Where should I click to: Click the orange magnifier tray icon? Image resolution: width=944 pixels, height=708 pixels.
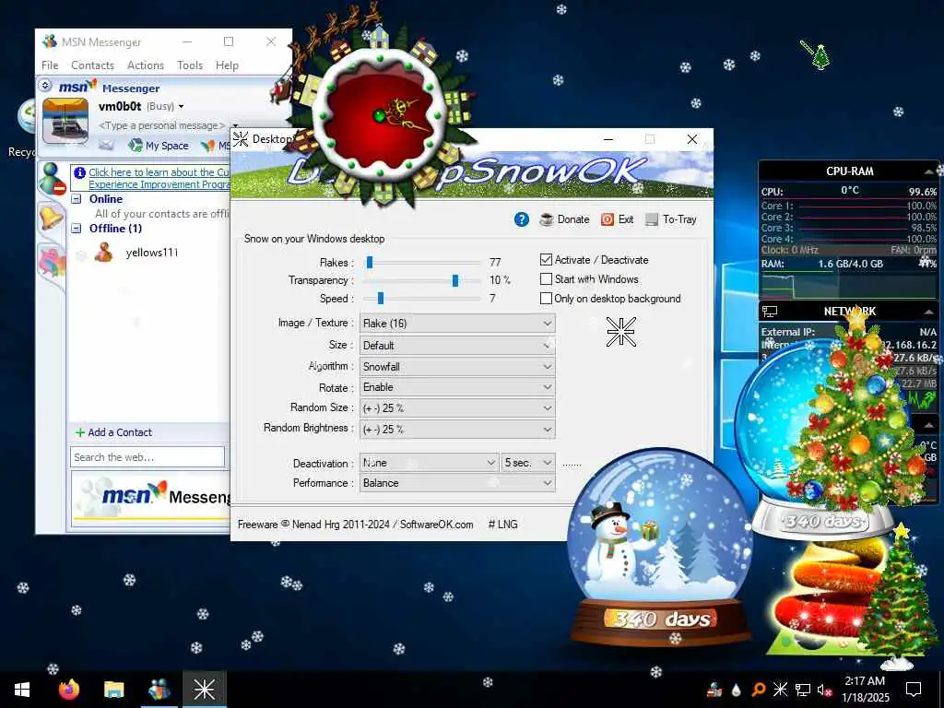[x=758, y=690]
